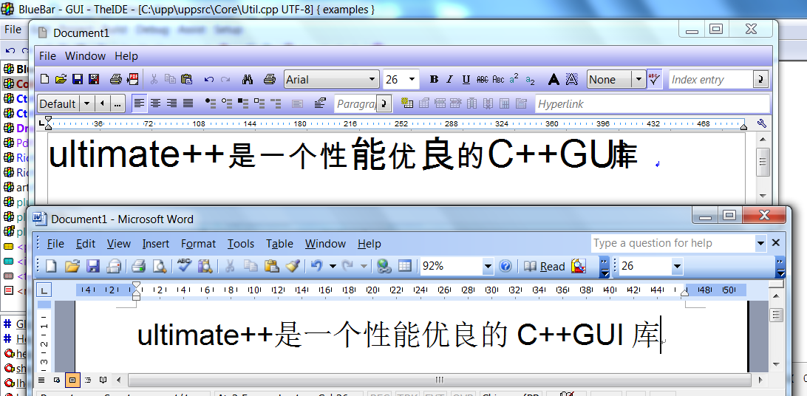Open the None language dropdown
807x396 pixels.
638,80
